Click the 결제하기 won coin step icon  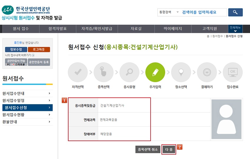[207, 72]
